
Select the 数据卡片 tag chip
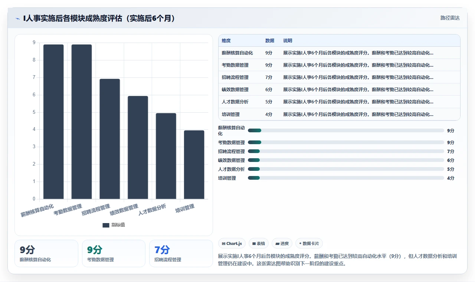coord(309,243)
